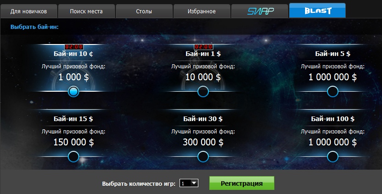
Task: Pick the 100 $ buy-in radio button
Action: tap(333, 157)
